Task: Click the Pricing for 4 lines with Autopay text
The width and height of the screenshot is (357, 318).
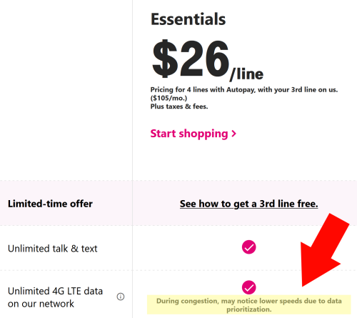Action: [244, 90]
